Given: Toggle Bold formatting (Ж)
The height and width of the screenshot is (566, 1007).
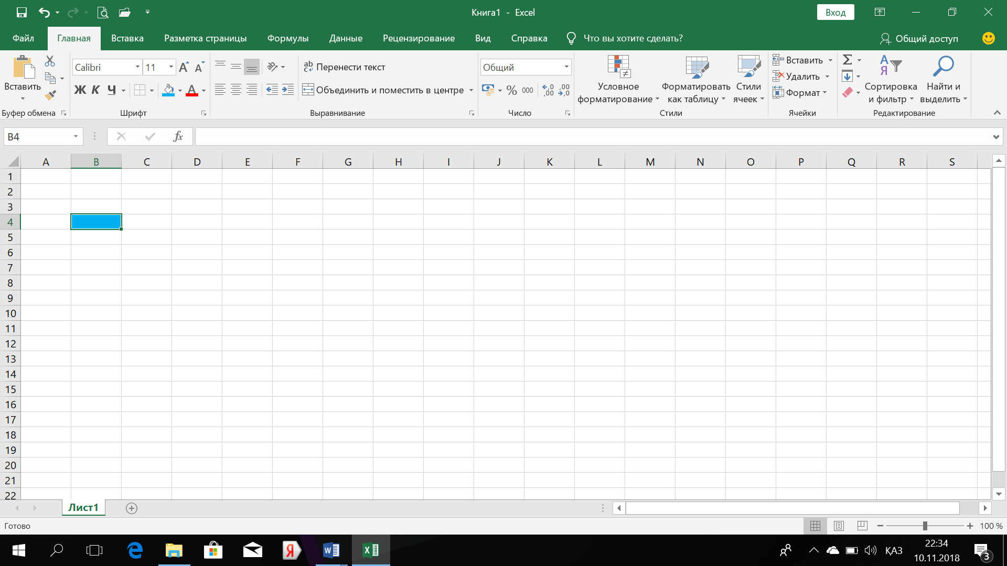Looking at the screenshot, I should pos(80,90).
